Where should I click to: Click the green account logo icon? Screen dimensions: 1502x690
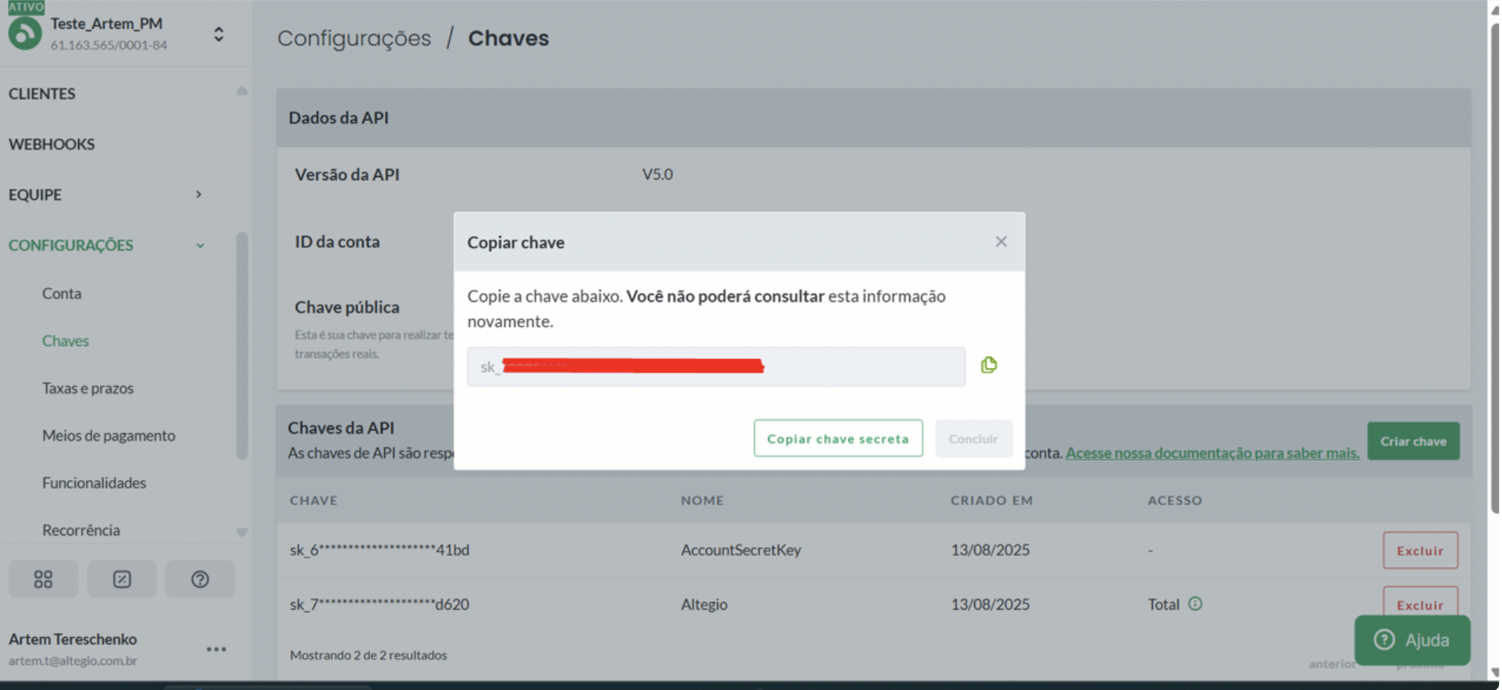tap(25, 34)
